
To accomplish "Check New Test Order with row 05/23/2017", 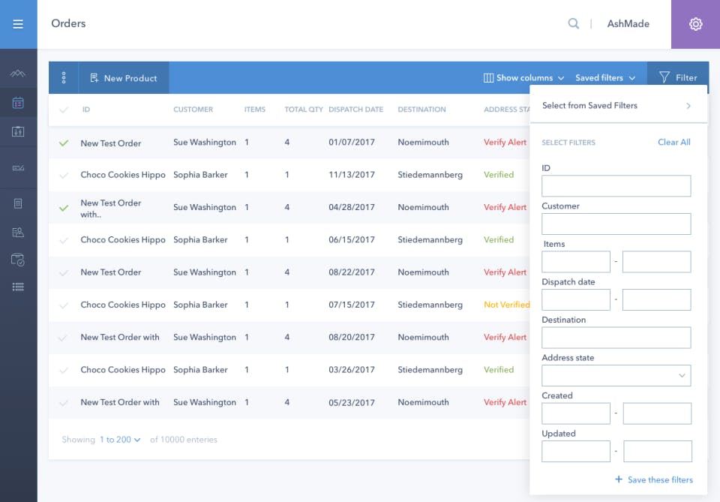I will click(64, 403).
